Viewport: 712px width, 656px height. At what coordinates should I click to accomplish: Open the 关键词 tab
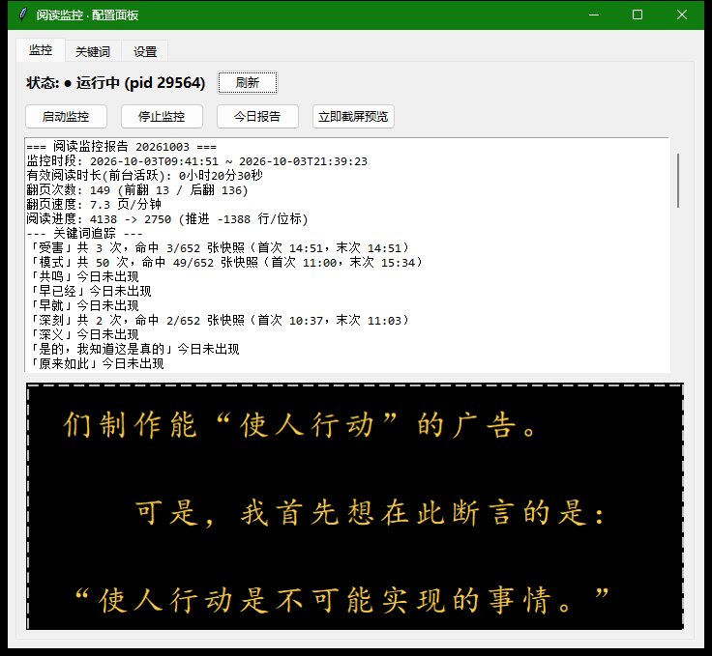tap(93, 51)
